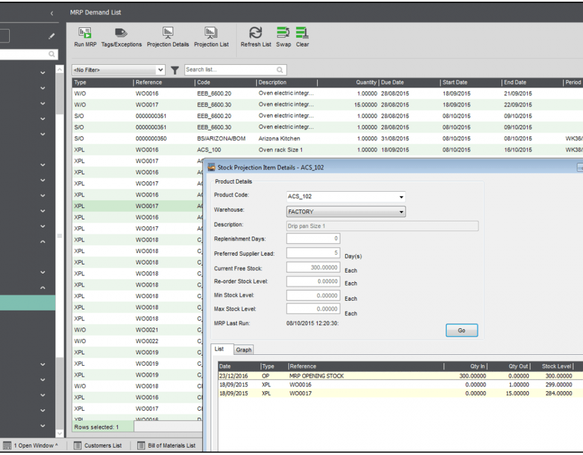The height and width of the screenshot is (455, 583).
Task: Click the funnel filter icon
Action: click(x=175, y=70)
